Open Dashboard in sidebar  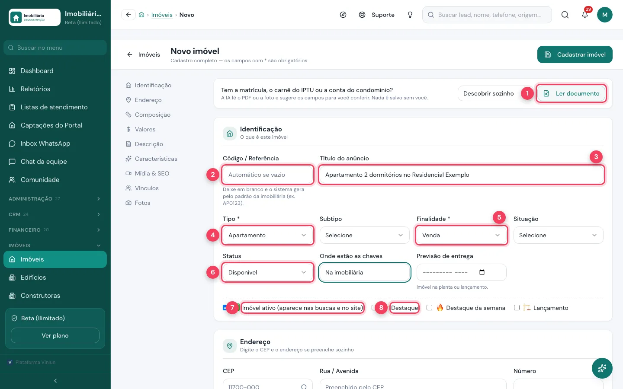pyautogui.click(x=55, y=71)
